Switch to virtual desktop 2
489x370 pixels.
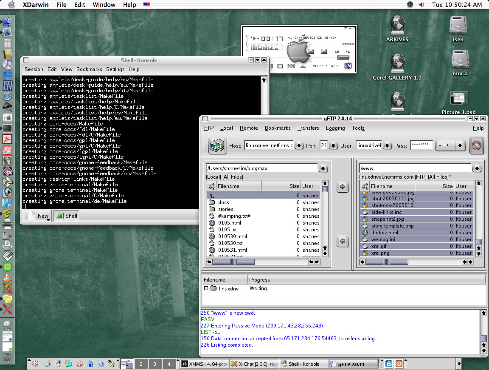tap(141, 364)
